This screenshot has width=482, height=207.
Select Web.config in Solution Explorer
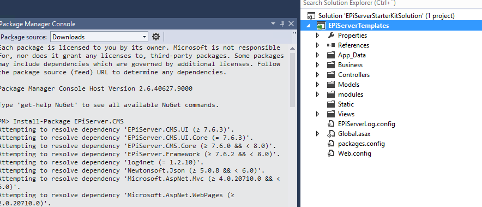[x=354, y=153]
